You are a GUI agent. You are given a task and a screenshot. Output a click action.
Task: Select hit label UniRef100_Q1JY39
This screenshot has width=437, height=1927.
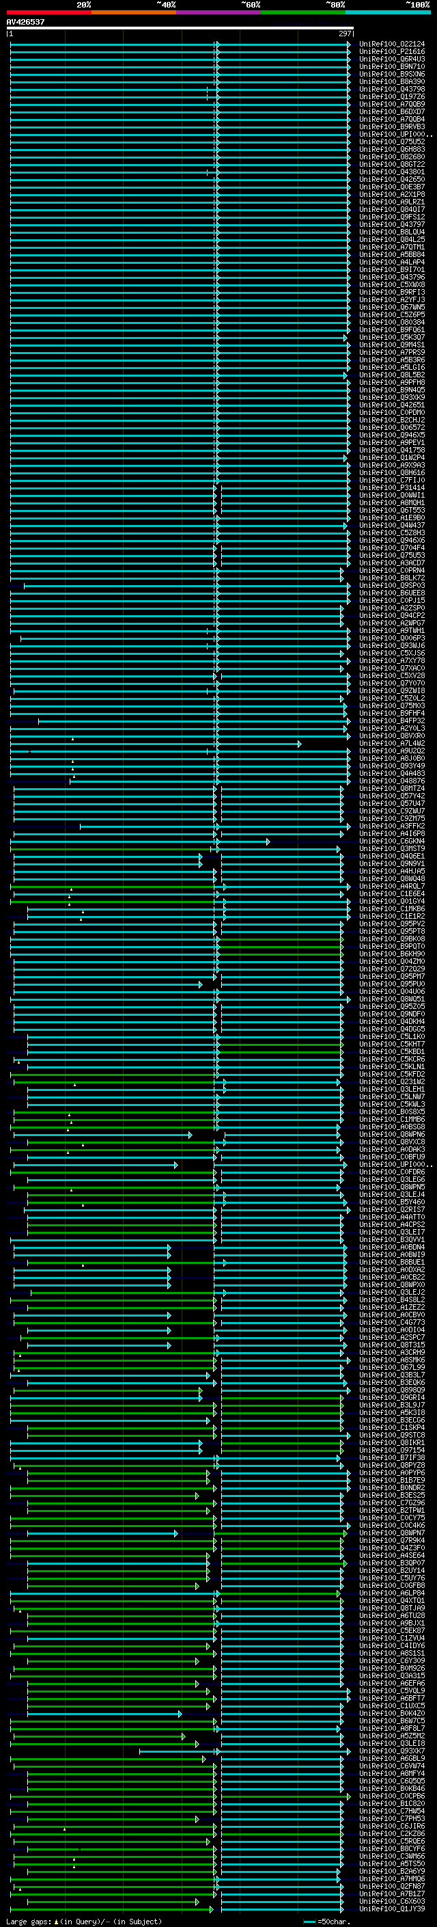tap(392, 1910)
